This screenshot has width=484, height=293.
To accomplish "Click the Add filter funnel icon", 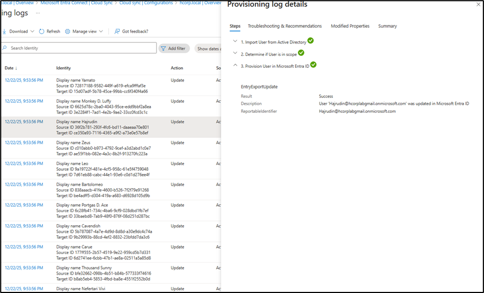I will 163,48.
